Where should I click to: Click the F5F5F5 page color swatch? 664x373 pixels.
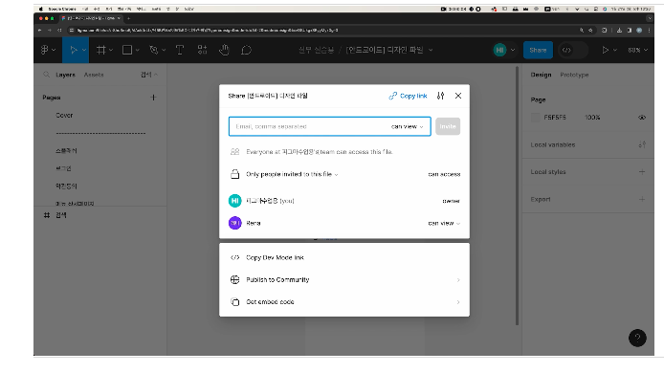pos(535,118)
